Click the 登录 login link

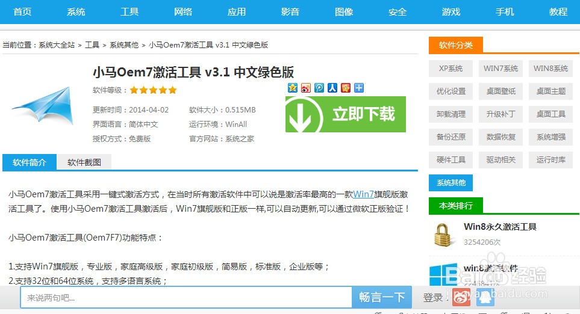click(x=433, y=297)
